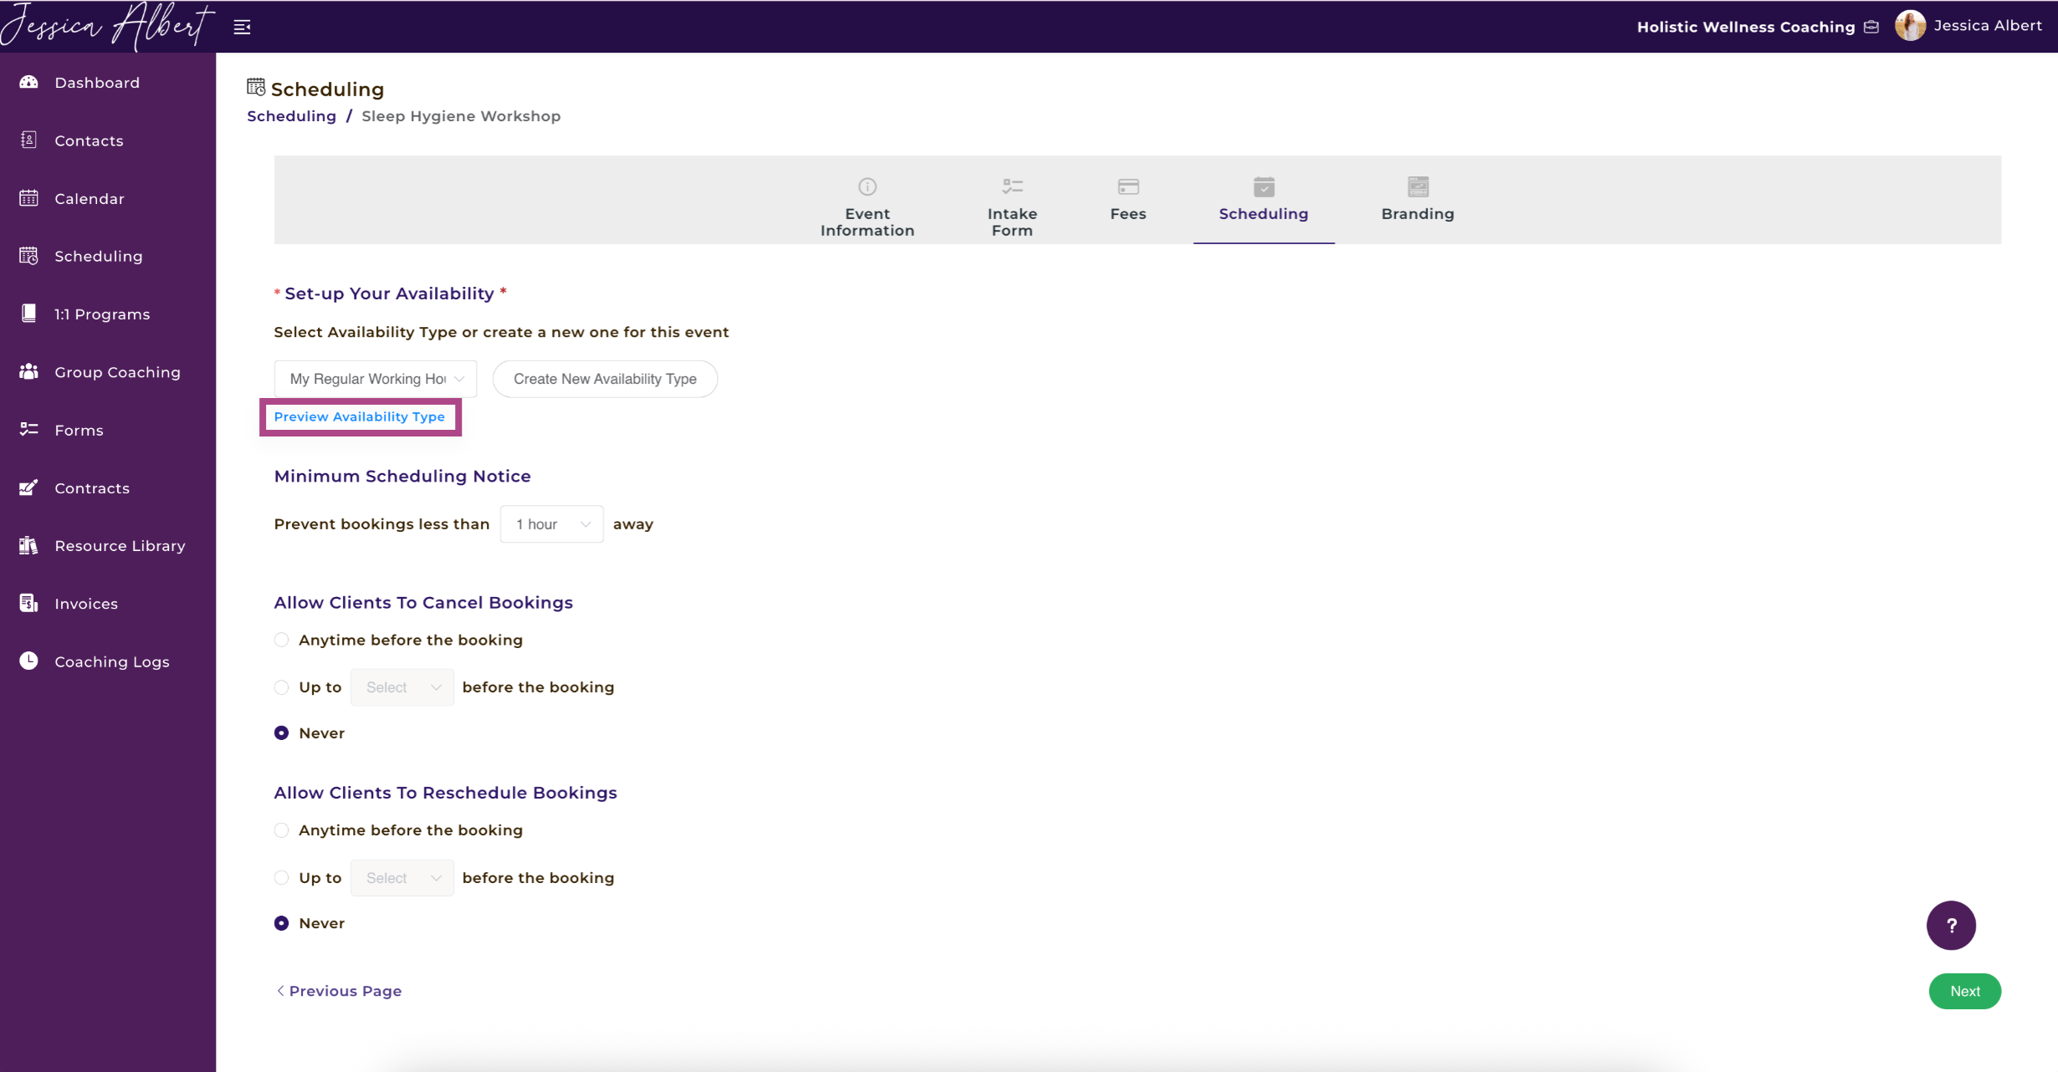Go back via Previous Page link

point(339,991)
